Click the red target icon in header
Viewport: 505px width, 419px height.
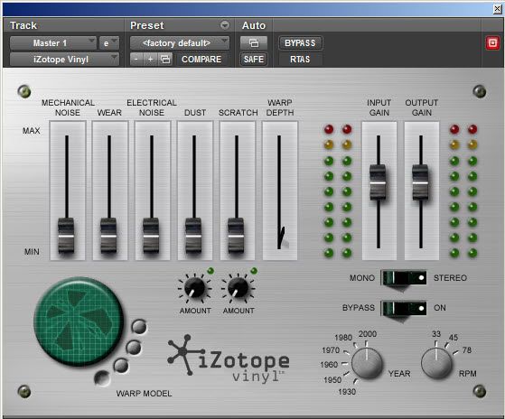[x=492, y=42]
